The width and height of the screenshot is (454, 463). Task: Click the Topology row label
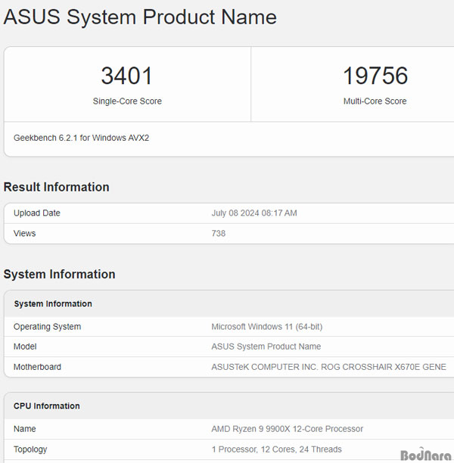30,449
